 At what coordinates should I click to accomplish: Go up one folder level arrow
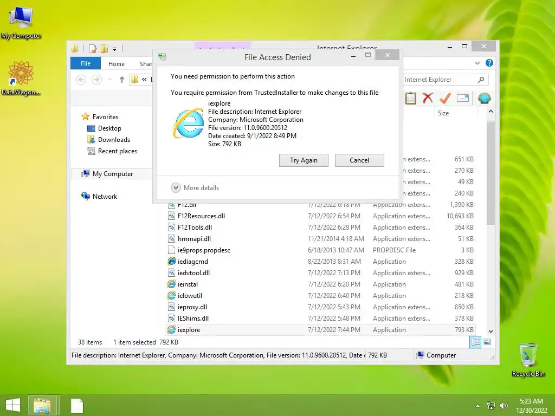pos(122,80)
